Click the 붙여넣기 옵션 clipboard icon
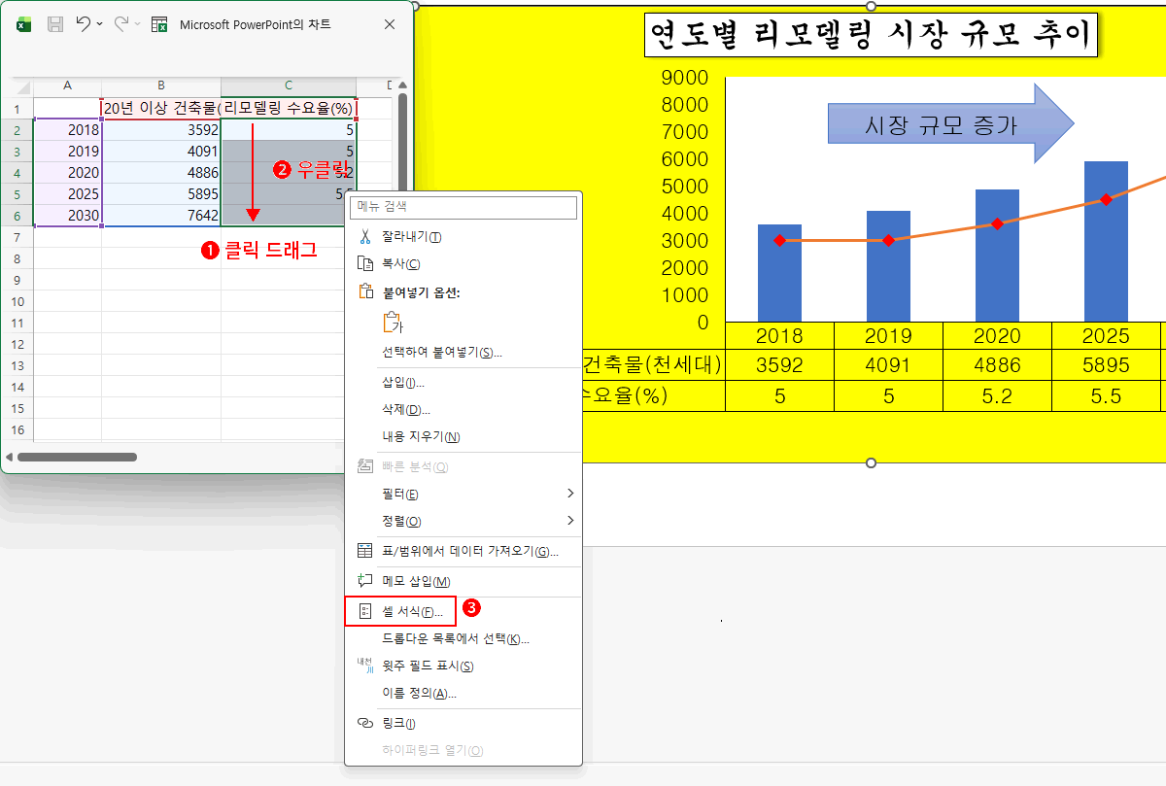 [x=365, y=290]
